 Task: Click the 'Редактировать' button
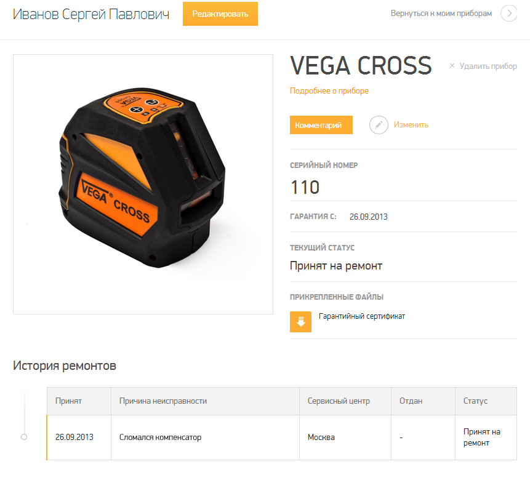(220, 14)
